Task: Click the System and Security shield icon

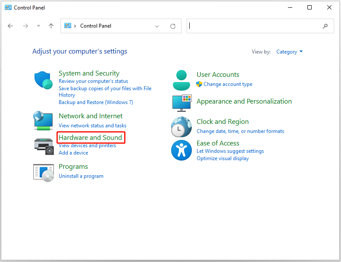Action: click(44, 80)
